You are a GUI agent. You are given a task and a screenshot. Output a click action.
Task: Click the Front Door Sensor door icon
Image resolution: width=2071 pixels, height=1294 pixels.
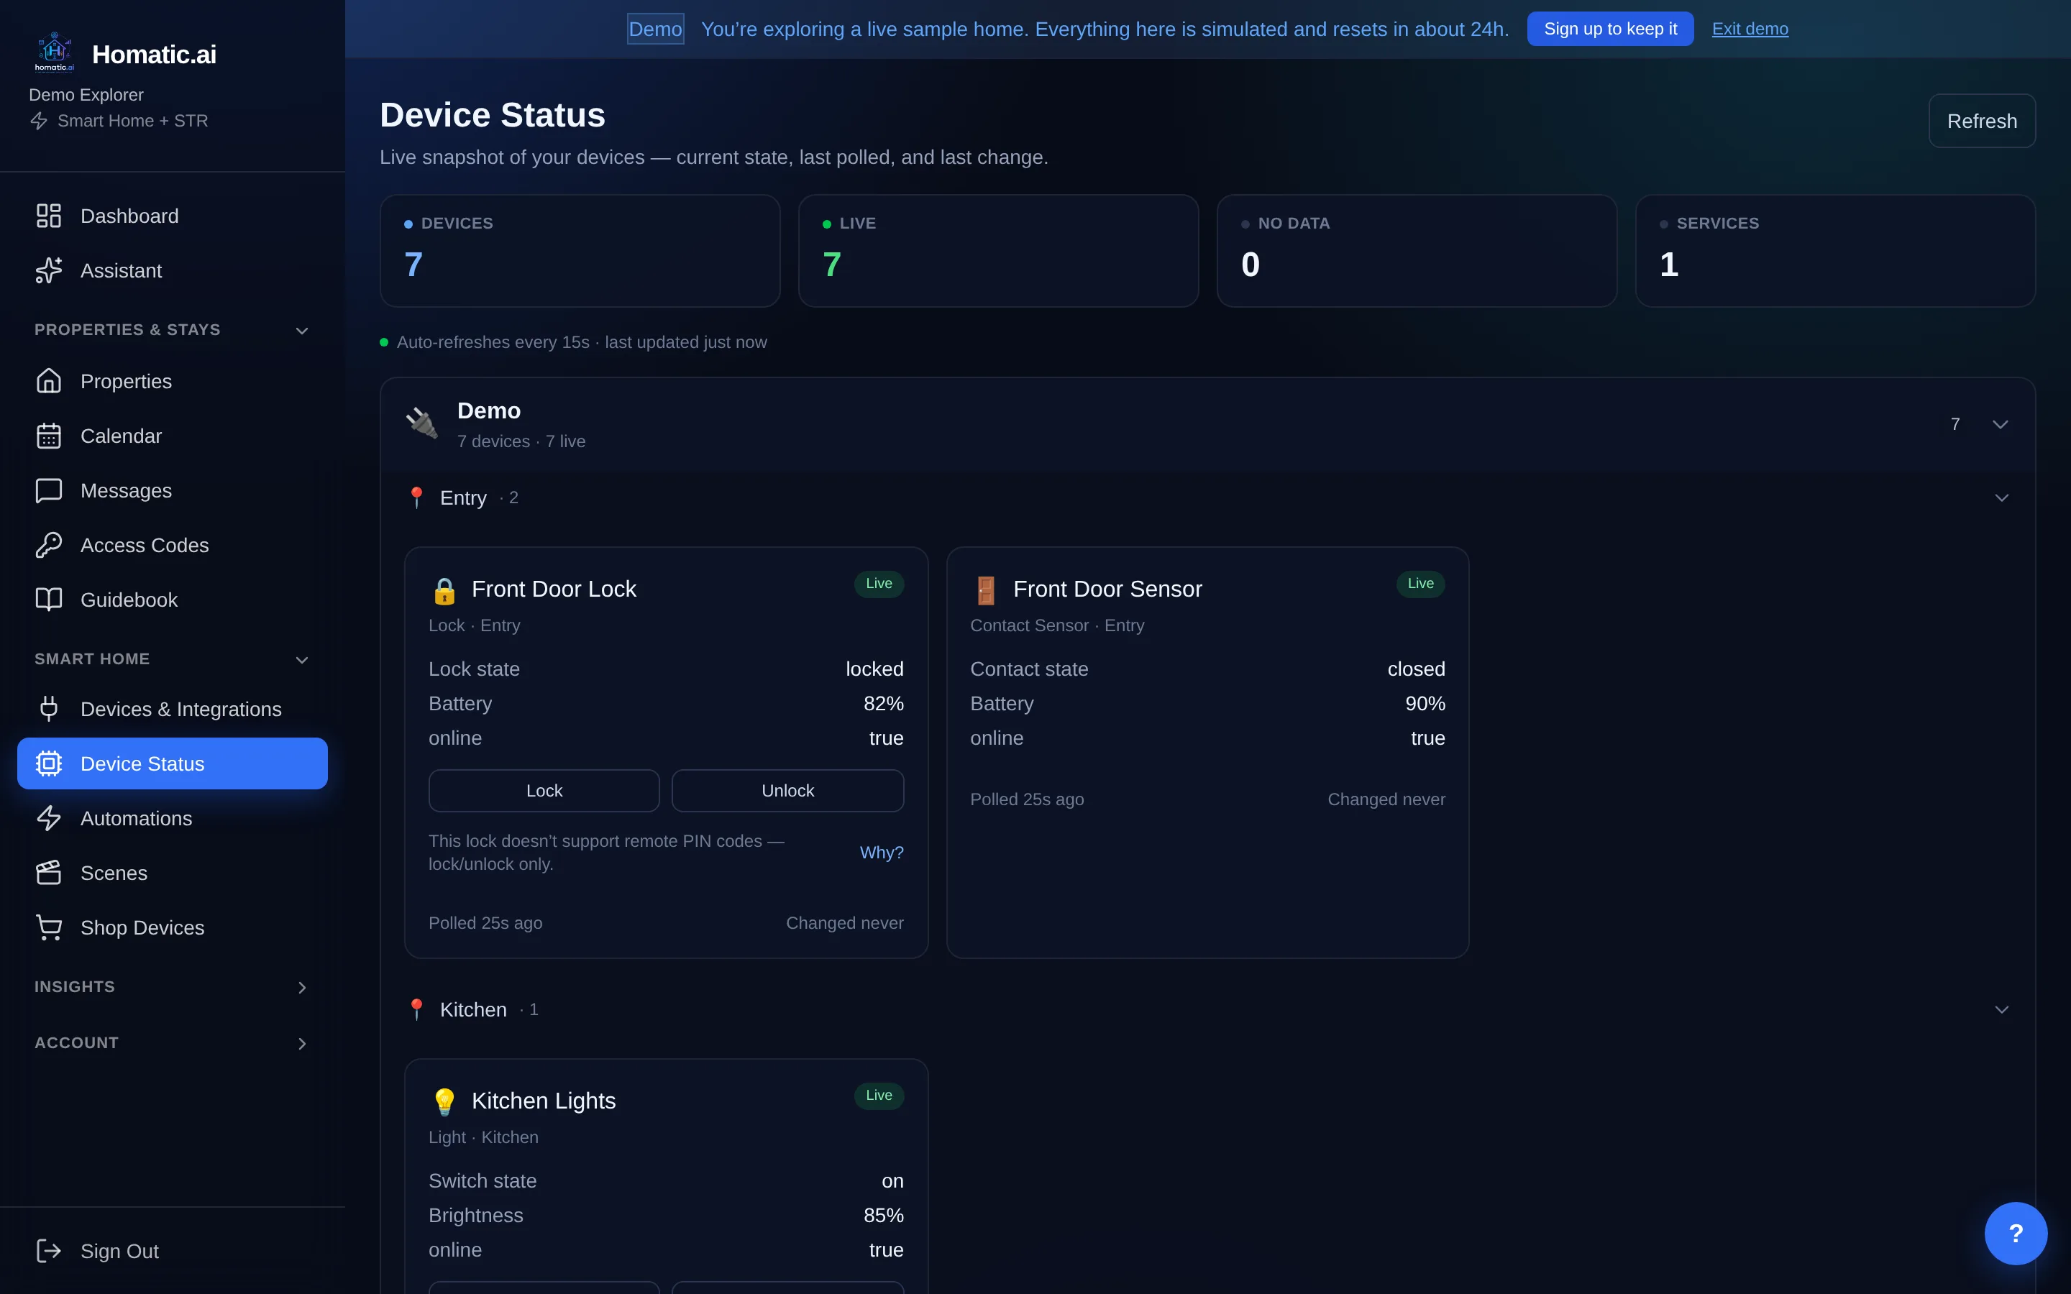click(x=986, y=590)
